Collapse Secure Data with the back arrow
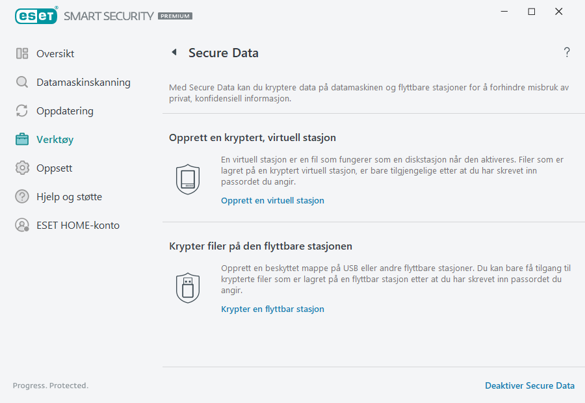The image size is (585, 403). click(174, 52)
